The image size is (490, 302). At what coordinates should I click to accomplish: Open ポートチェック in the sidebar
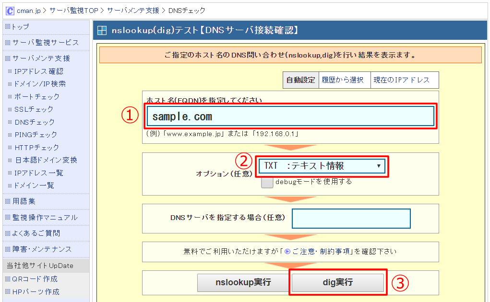[37, 97]
